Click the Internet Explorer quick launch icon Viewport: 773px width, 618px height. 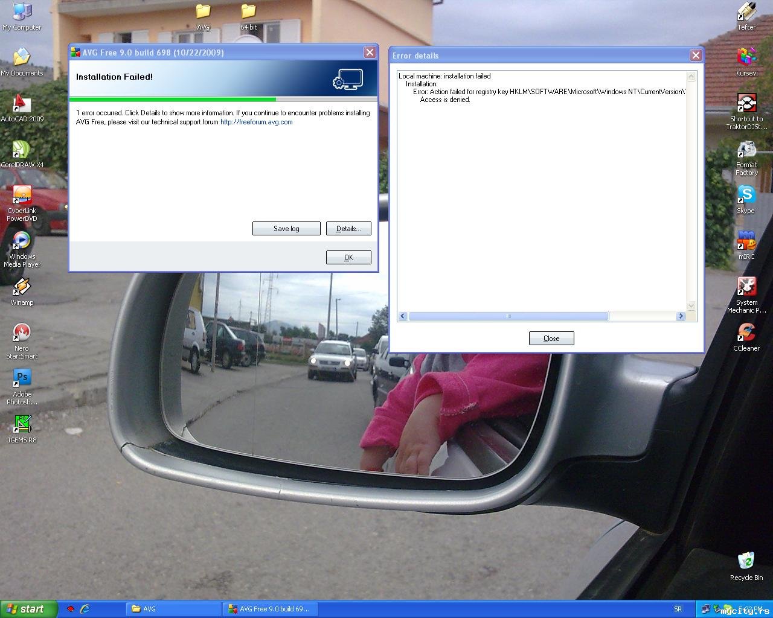(x=85, y=609)
